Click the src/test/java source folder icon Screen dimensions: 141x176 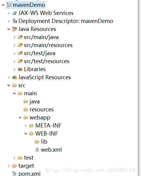point(20,53)
